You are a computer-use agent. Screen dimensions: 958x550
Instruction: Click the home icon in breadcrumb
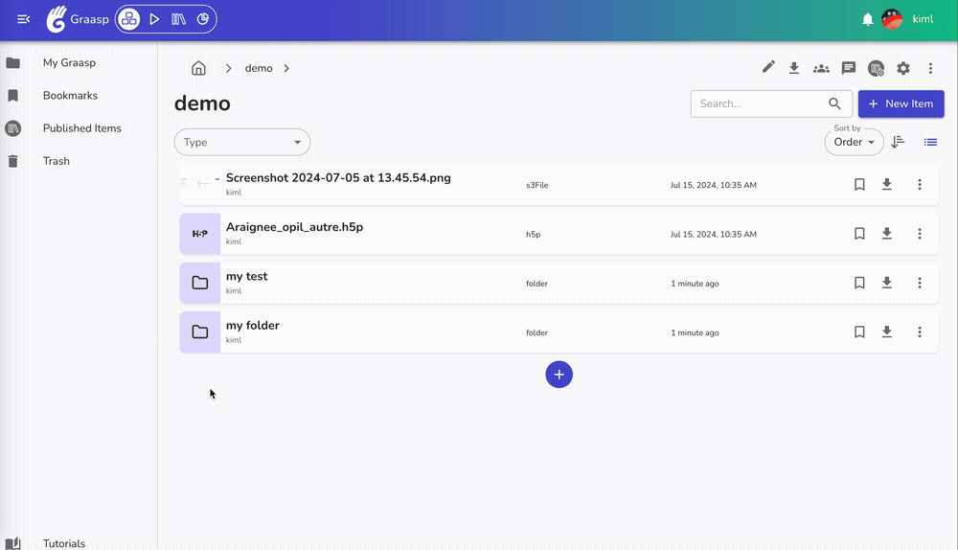(x=198, y=68)
